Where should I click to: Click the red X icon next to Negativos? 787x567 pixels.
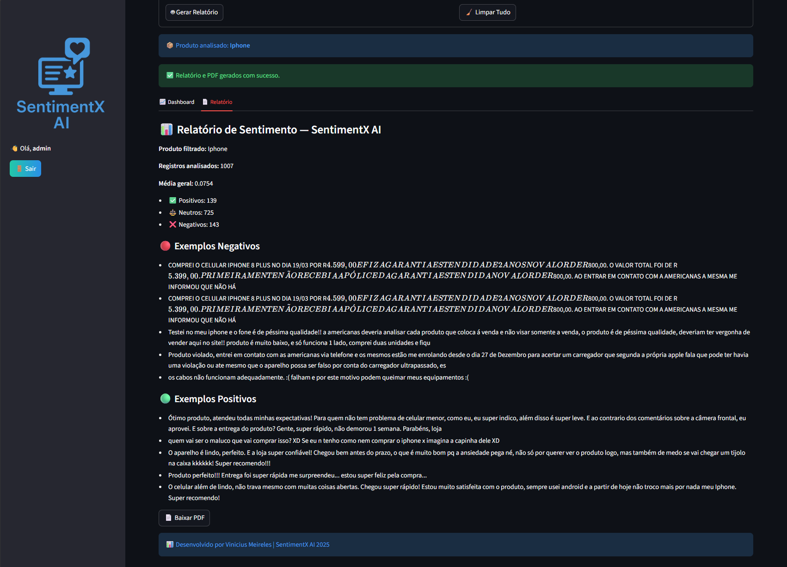tap(172, 224)
